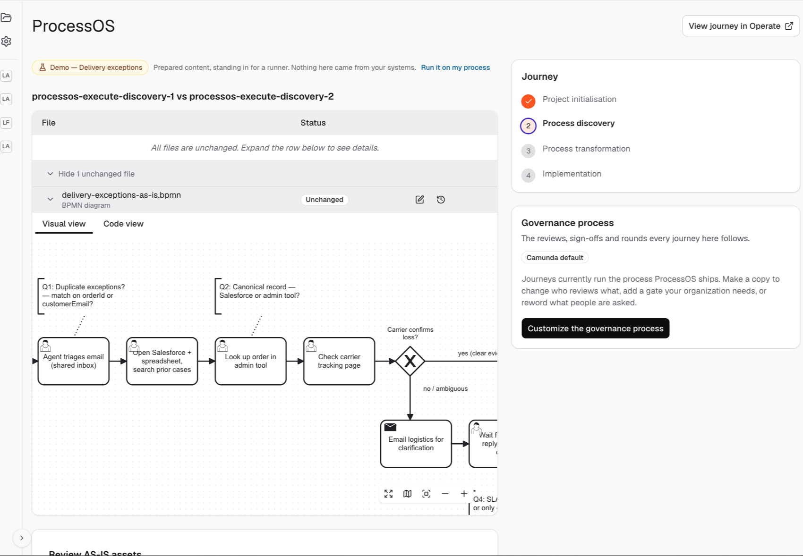Zoom in on the BPMN diagram
Image resolution: width=803 pixels, height=556 pixels.
(464, 494)
